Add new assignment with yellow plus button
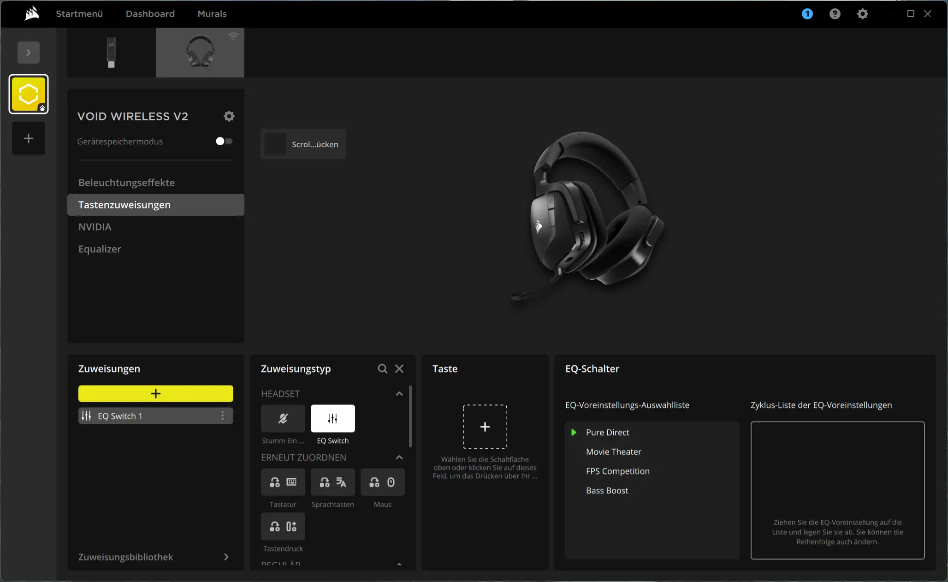The height and width of the screenshot is (582, 948). (x=155, y=393)
